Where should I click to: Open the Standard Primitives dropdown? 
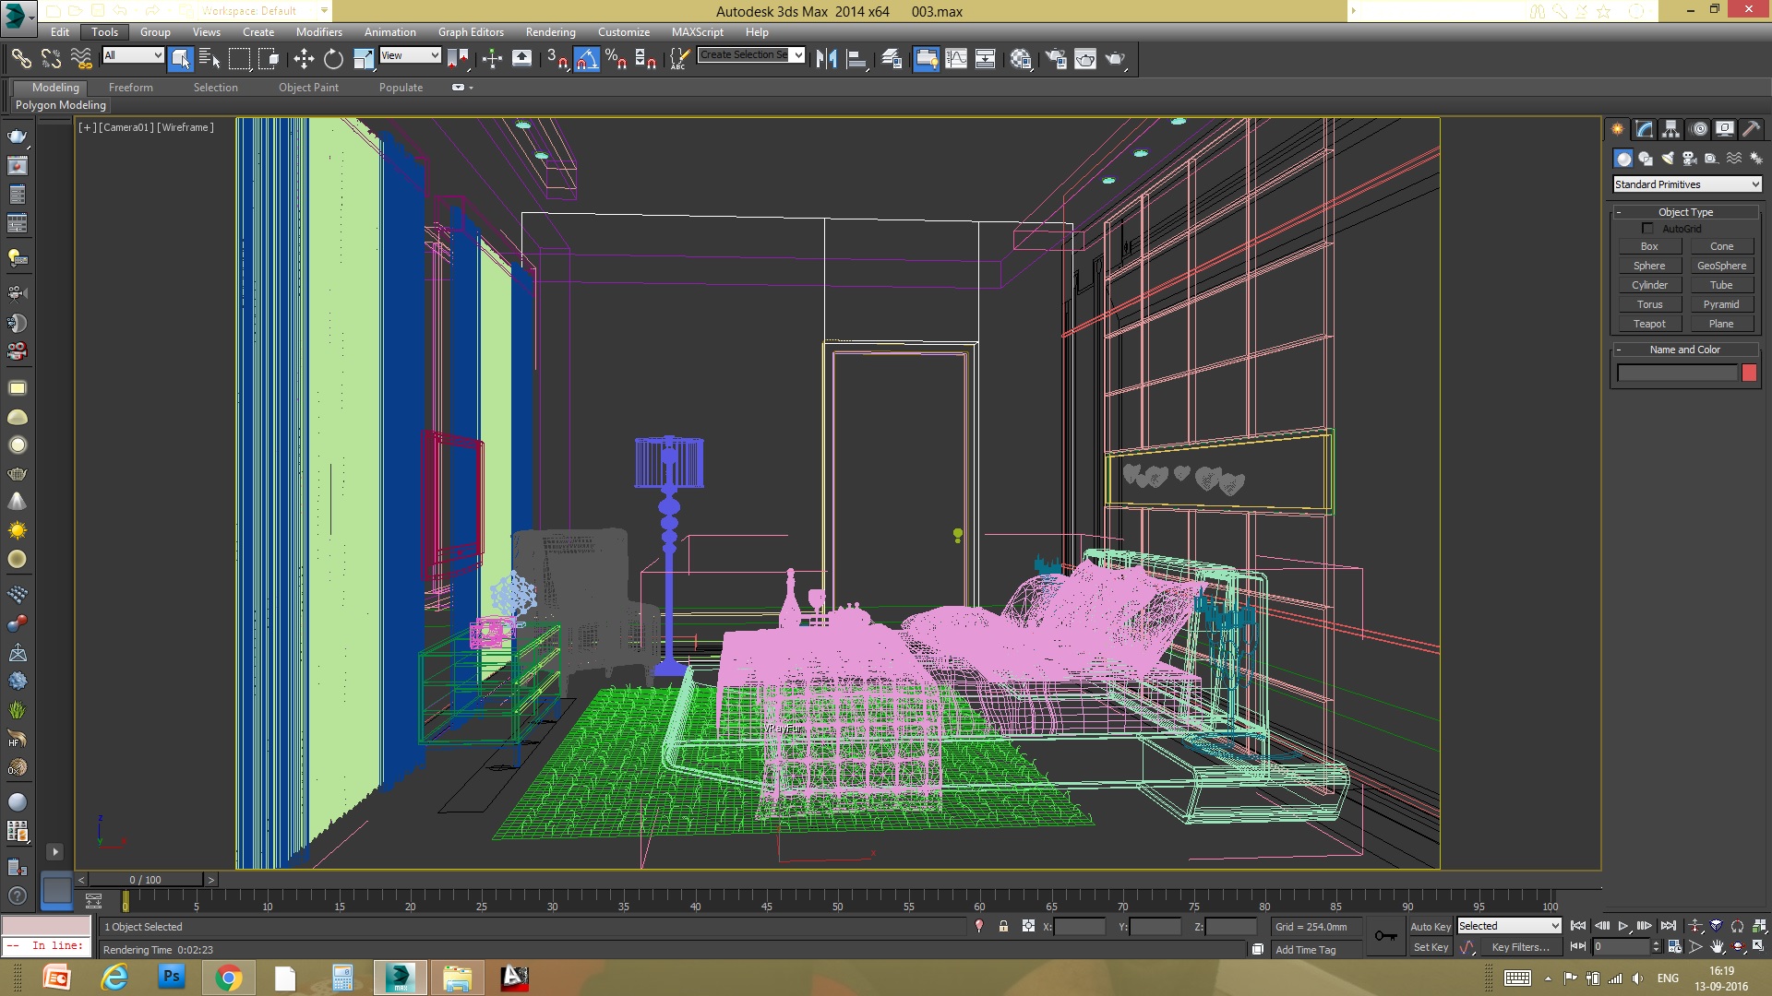[1686, 184]
